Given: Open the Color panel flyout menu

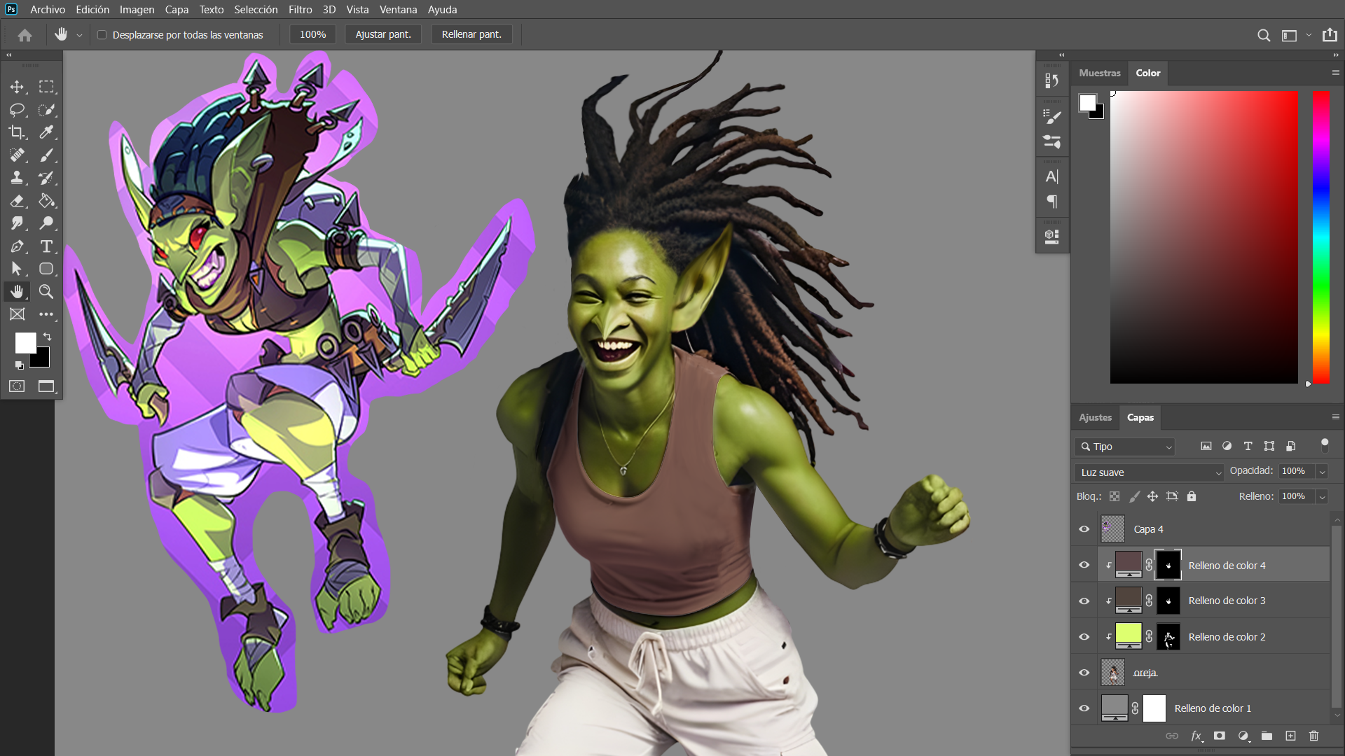Looking at the screenshot, I should (1335, 73).
